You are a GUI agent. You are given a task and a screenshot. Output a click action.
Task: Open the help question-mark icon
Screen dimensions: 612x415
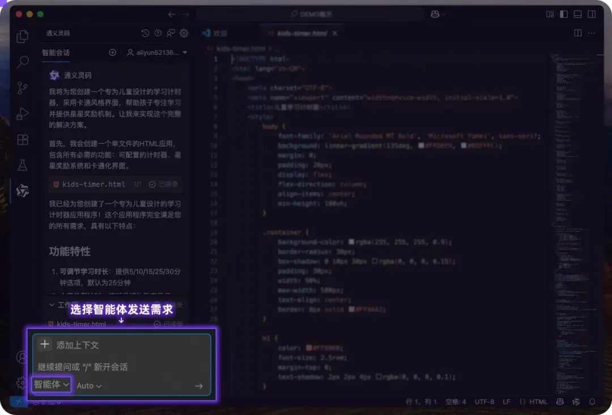pyautogui.click(x=158, y=33)
